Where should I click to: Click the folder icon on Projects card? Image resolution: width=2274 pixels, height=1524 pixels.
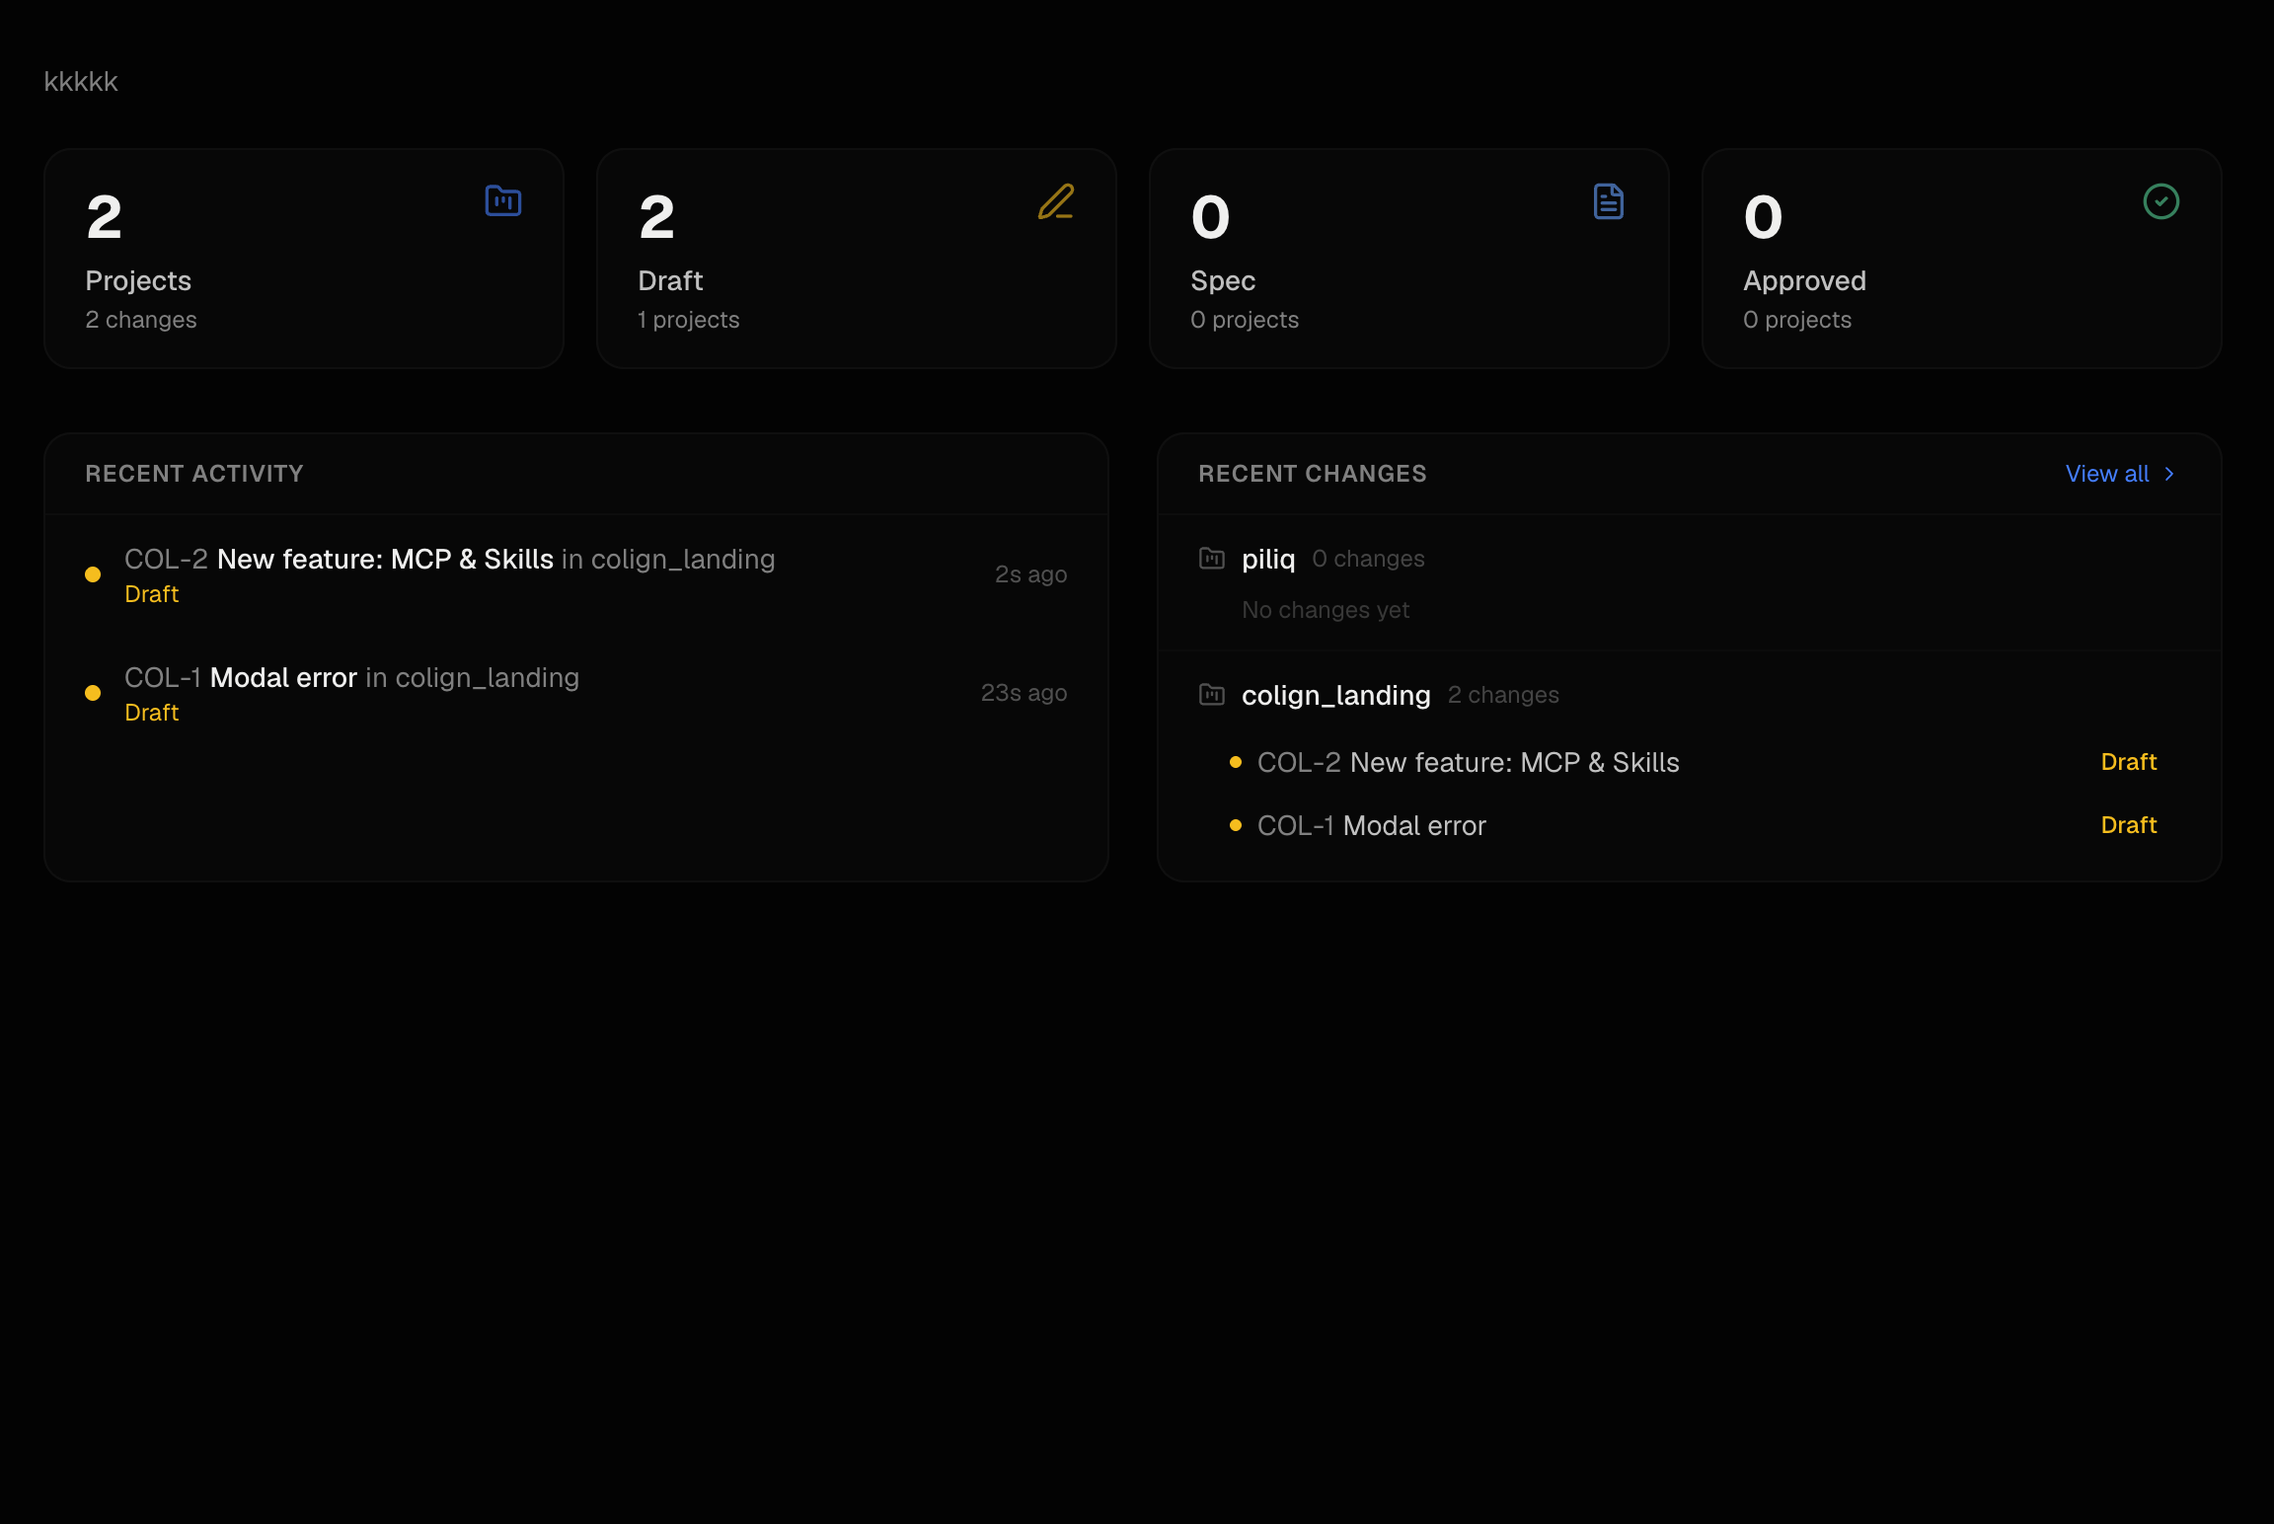pos(503,201)
